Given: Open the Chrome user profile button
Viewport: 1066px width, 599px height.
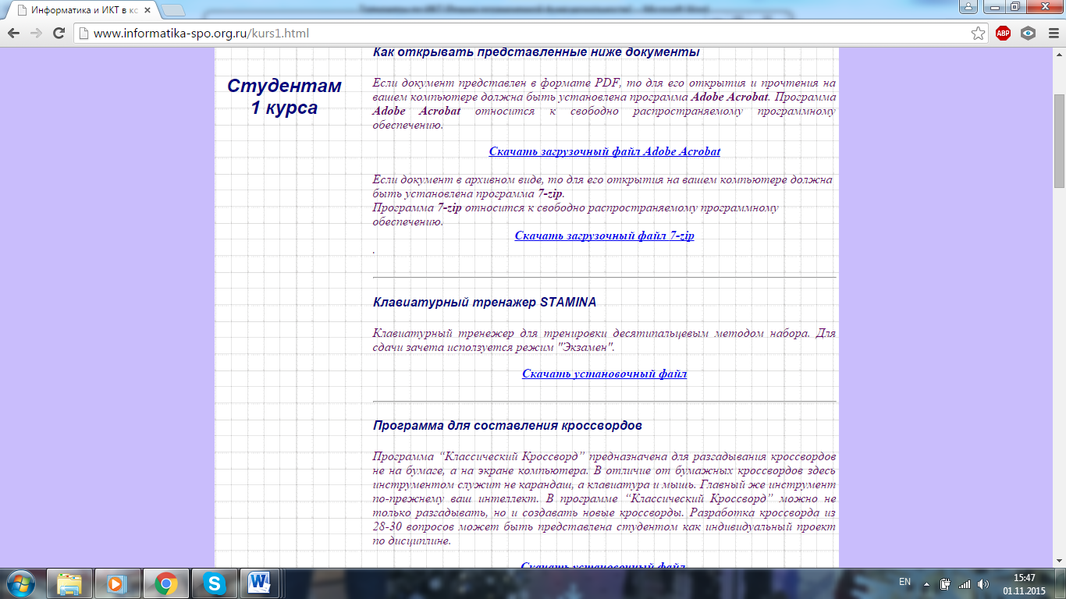Looking at the screenshot, I should pyautogui.click(x=968, y=7).
